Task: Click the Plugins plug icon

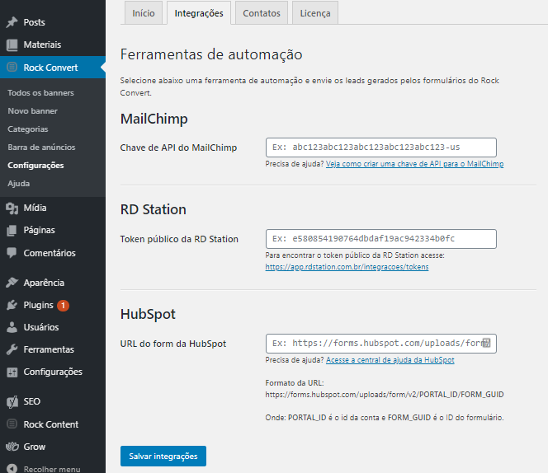Action: tap(12, 305)
